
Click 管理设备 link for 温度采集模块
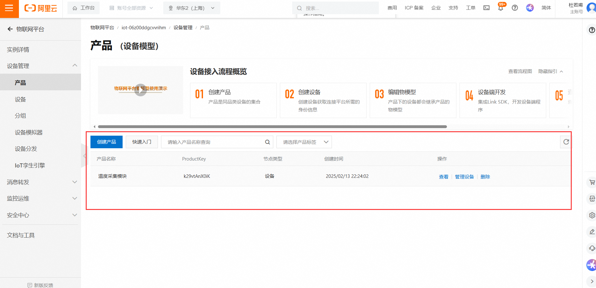[x=464, y=177]
